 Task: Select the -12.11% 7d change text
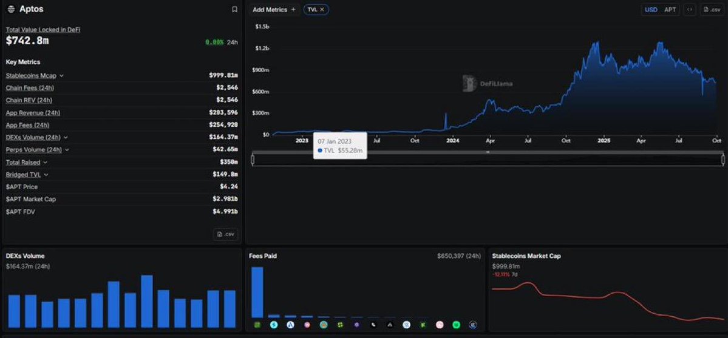coord(505,274)
